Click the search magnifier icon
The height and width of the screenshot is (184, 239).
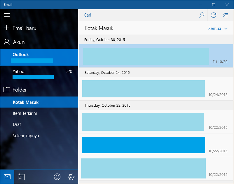click(x=201, y=15)
